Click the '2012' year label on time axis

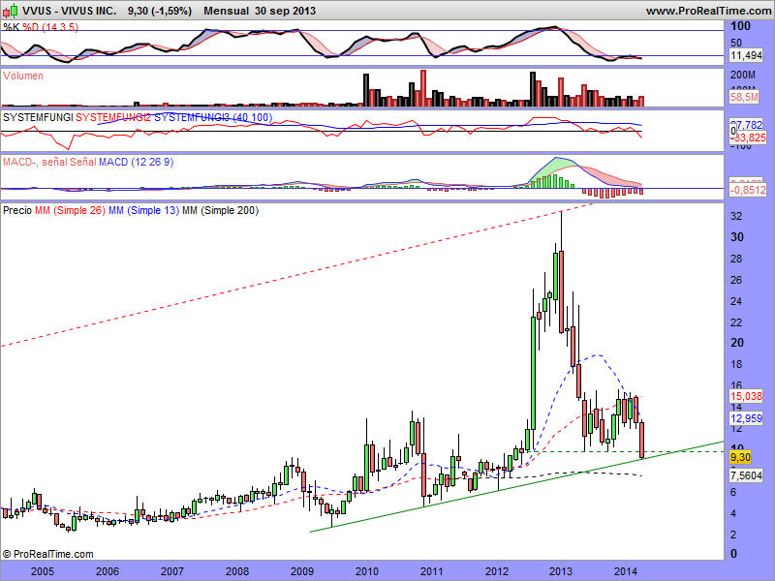(x=496, y=571)
